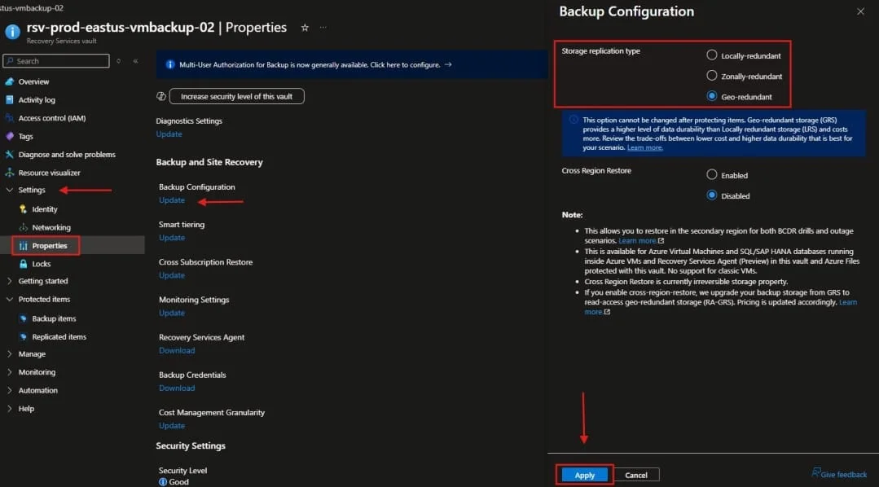Select Locally-redundant storage replication
Viewport: 879px width, 487px height.
pos(711,55)
